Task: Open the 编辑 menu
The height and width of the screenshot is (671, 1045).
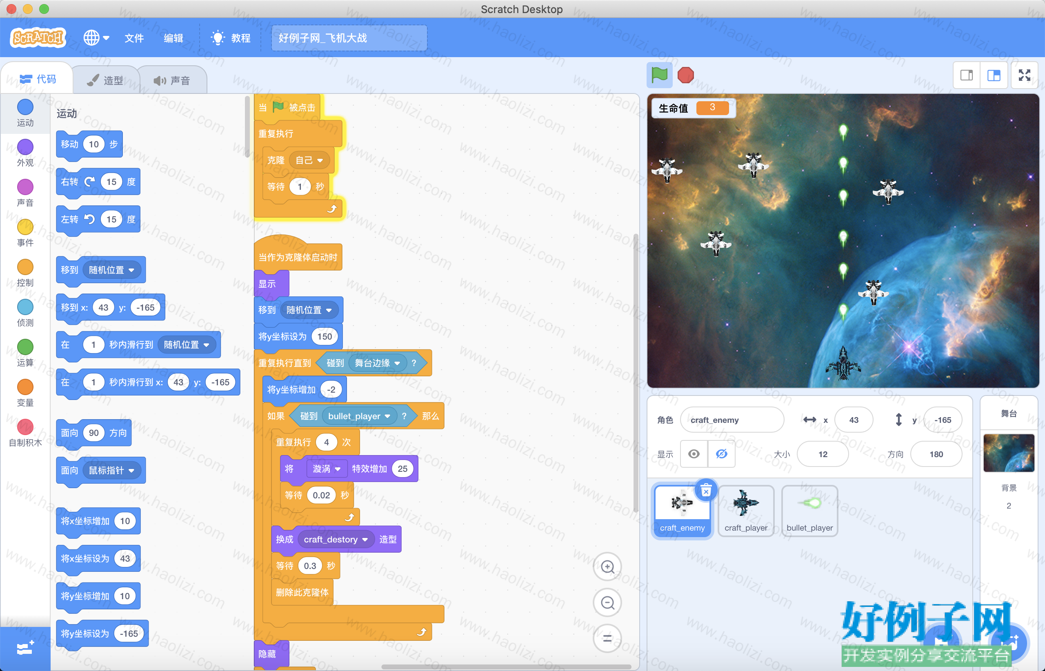Action: click(x=173, y=38)
